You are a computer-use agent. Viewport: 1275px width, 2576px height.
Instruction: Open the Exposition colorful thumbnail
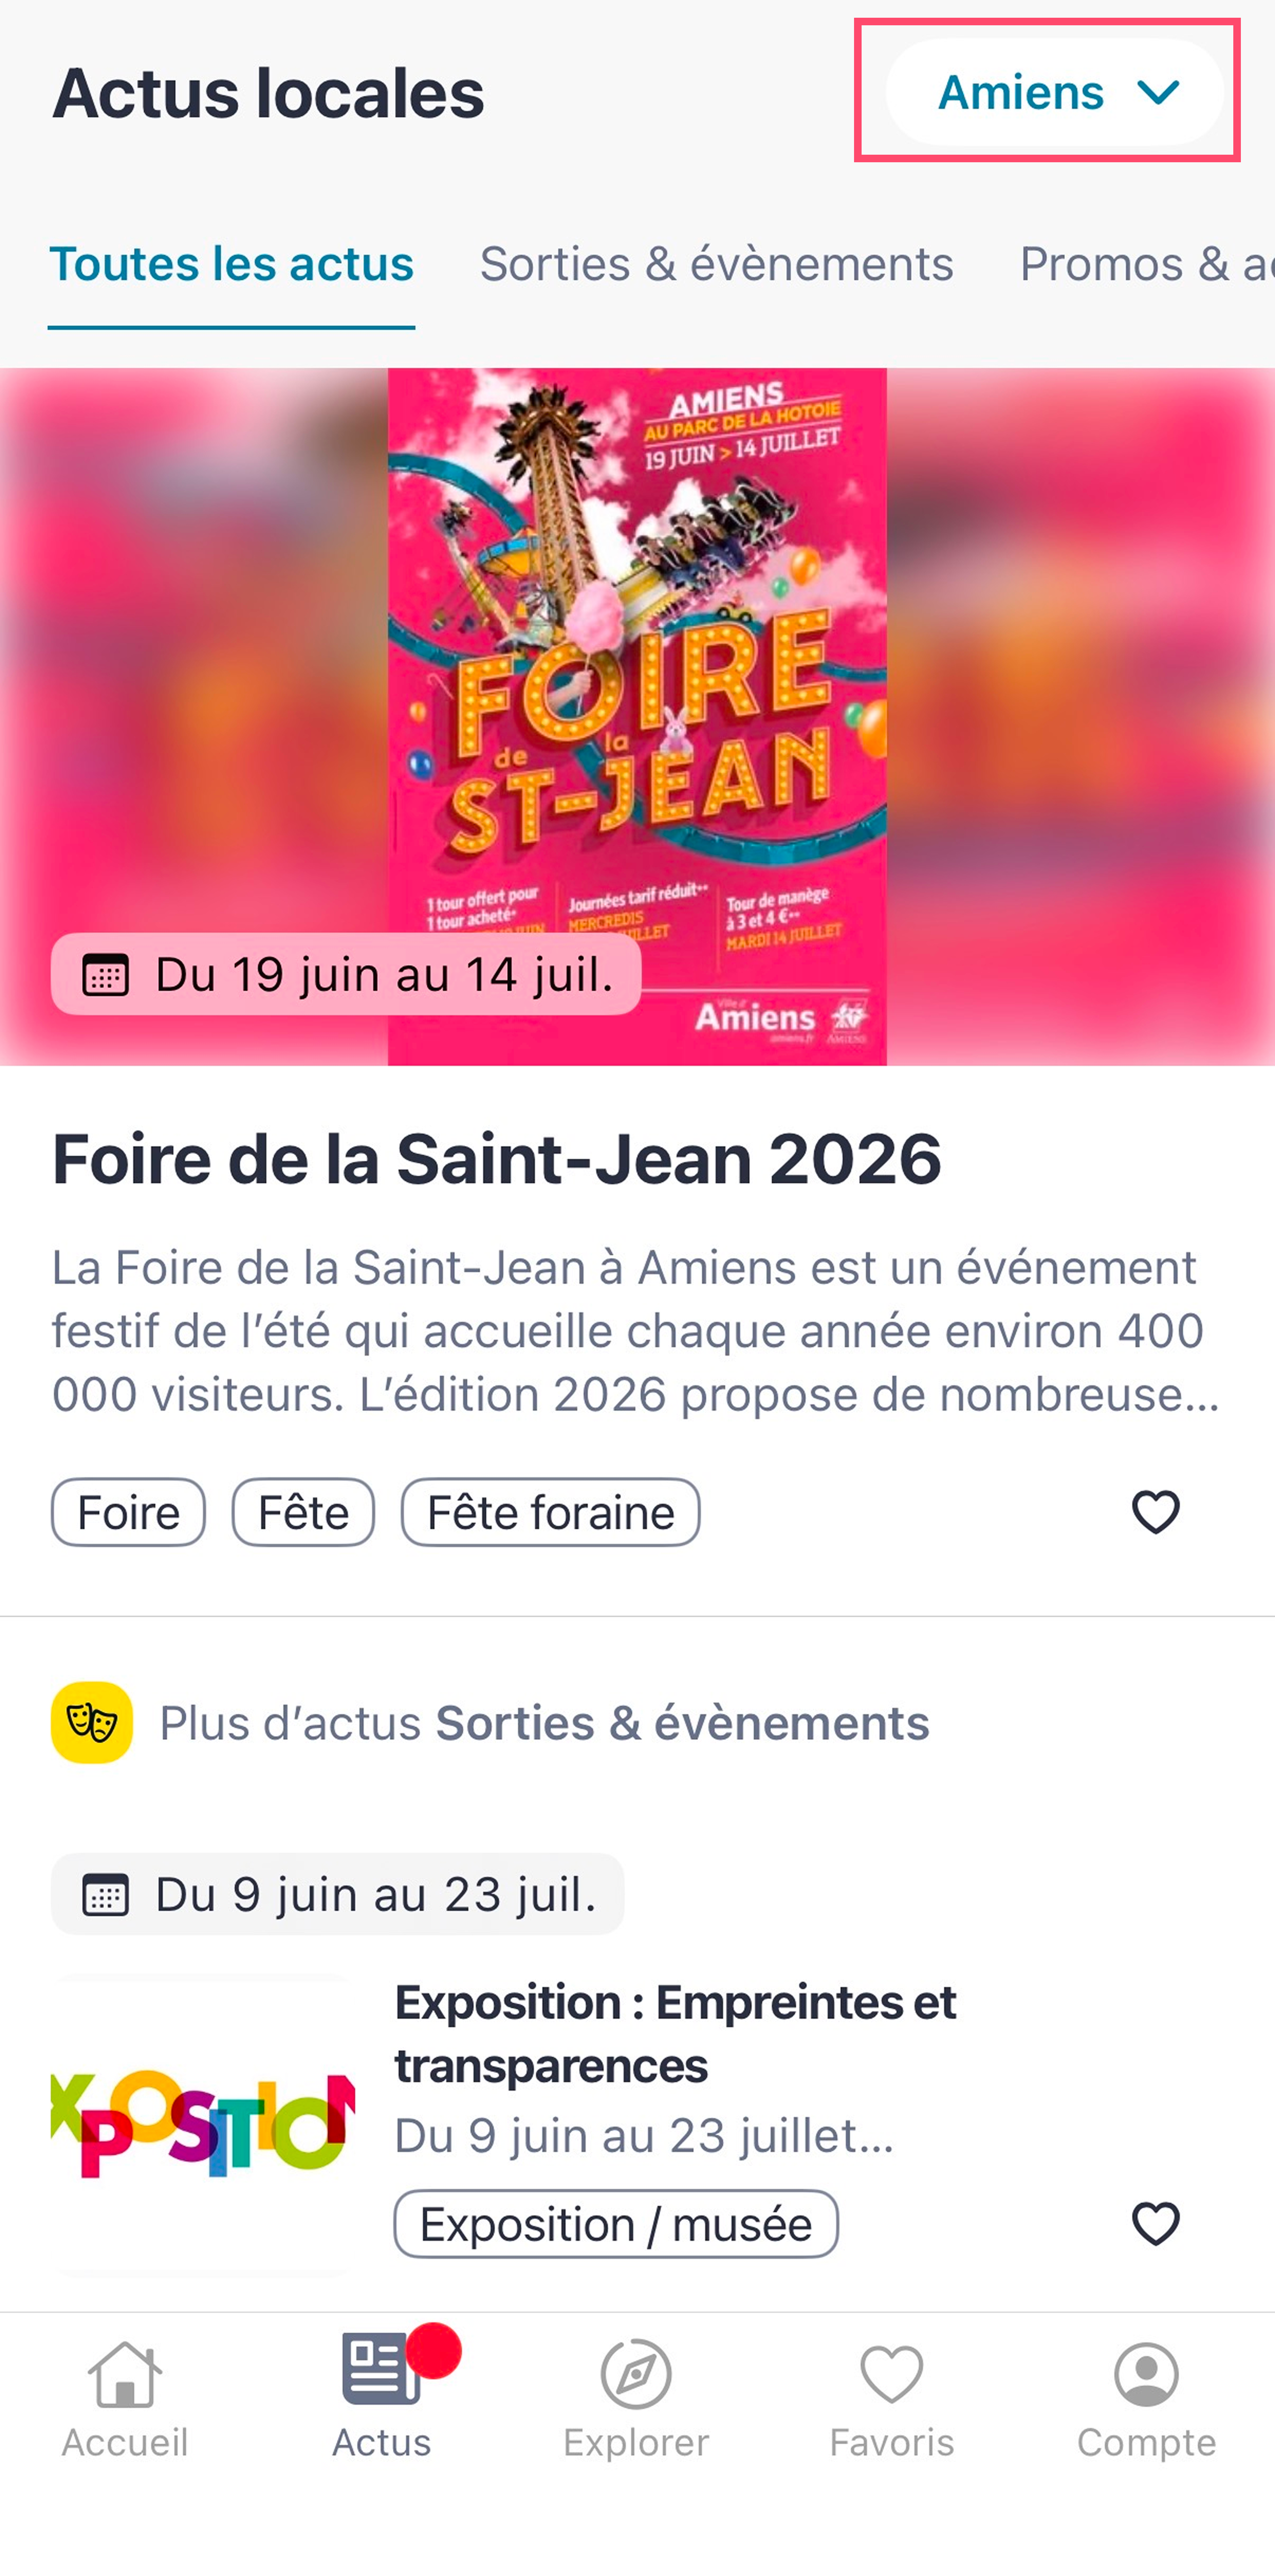(203, 2125)
